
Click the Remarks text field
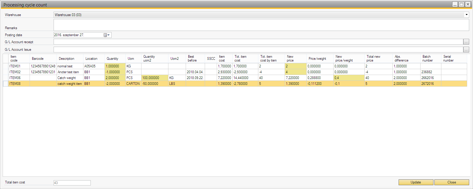tap(261, 25)
